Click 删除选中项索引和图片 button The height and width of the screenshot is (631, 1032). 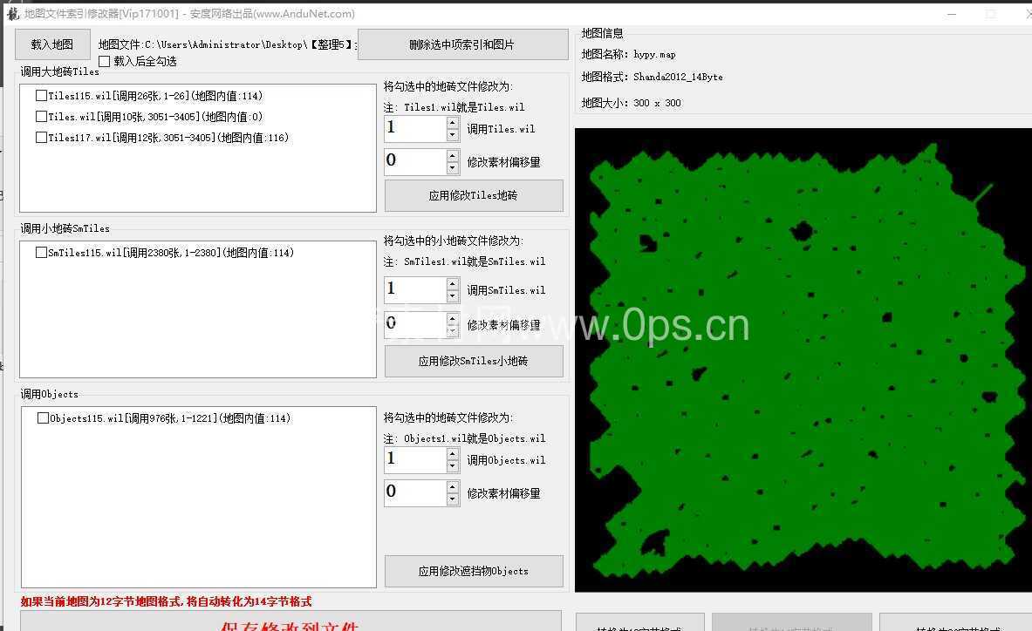462,44
